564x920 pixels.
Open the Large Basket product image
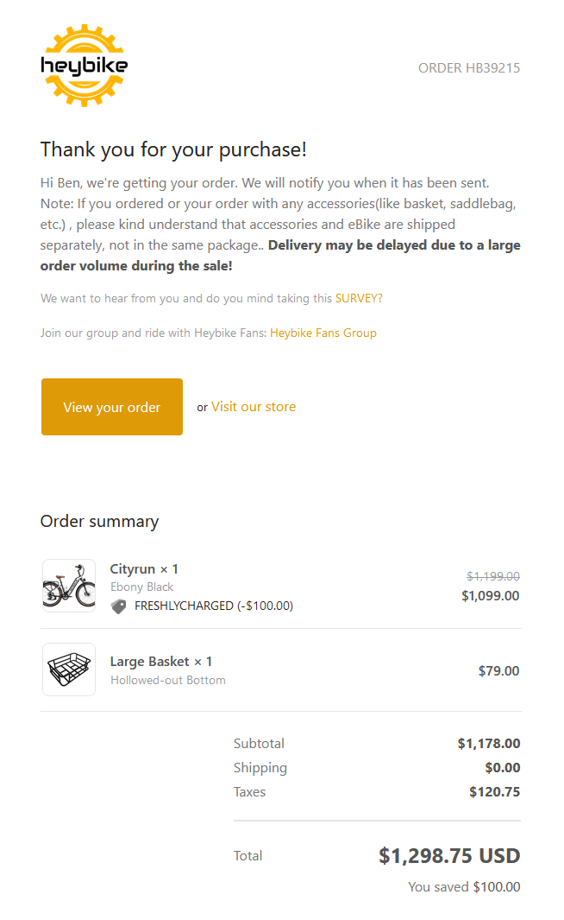tap(69, 669)
